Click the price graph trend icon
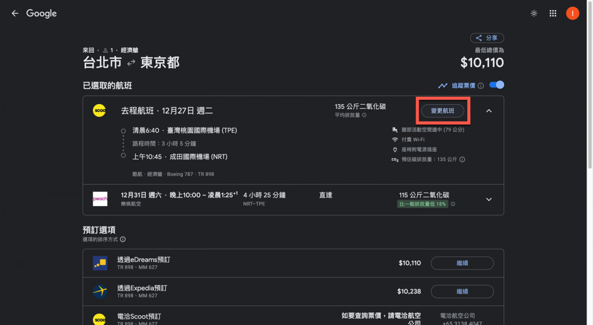 click(443, 86)
